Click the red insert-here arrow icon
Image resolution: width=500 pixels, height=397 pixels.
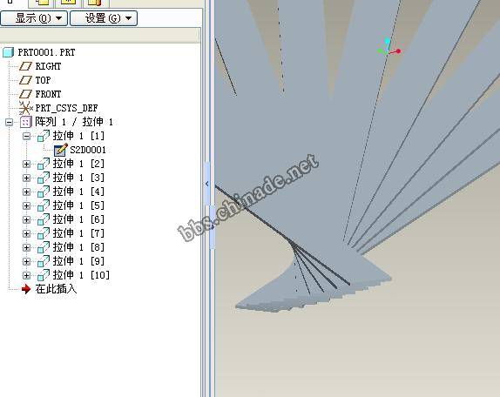tap(26, 289)
